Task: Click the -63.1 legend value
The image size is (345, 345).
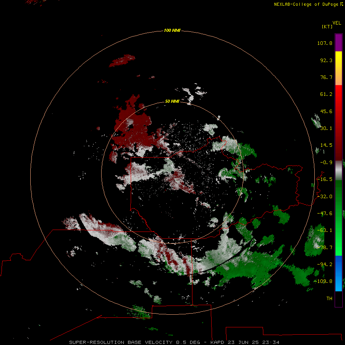Action: click(x=325, y=230)
